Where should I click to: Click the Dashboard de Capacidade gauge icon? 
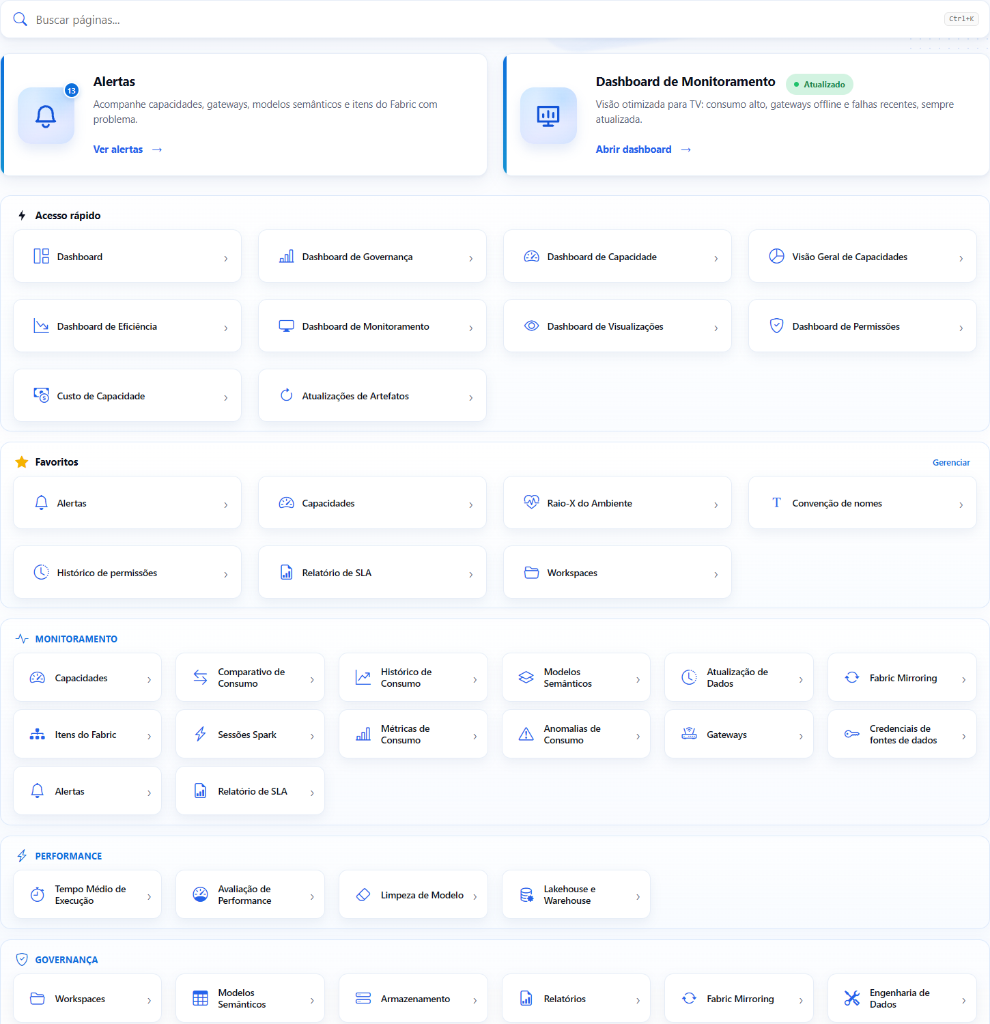click(x=532, y=256)
